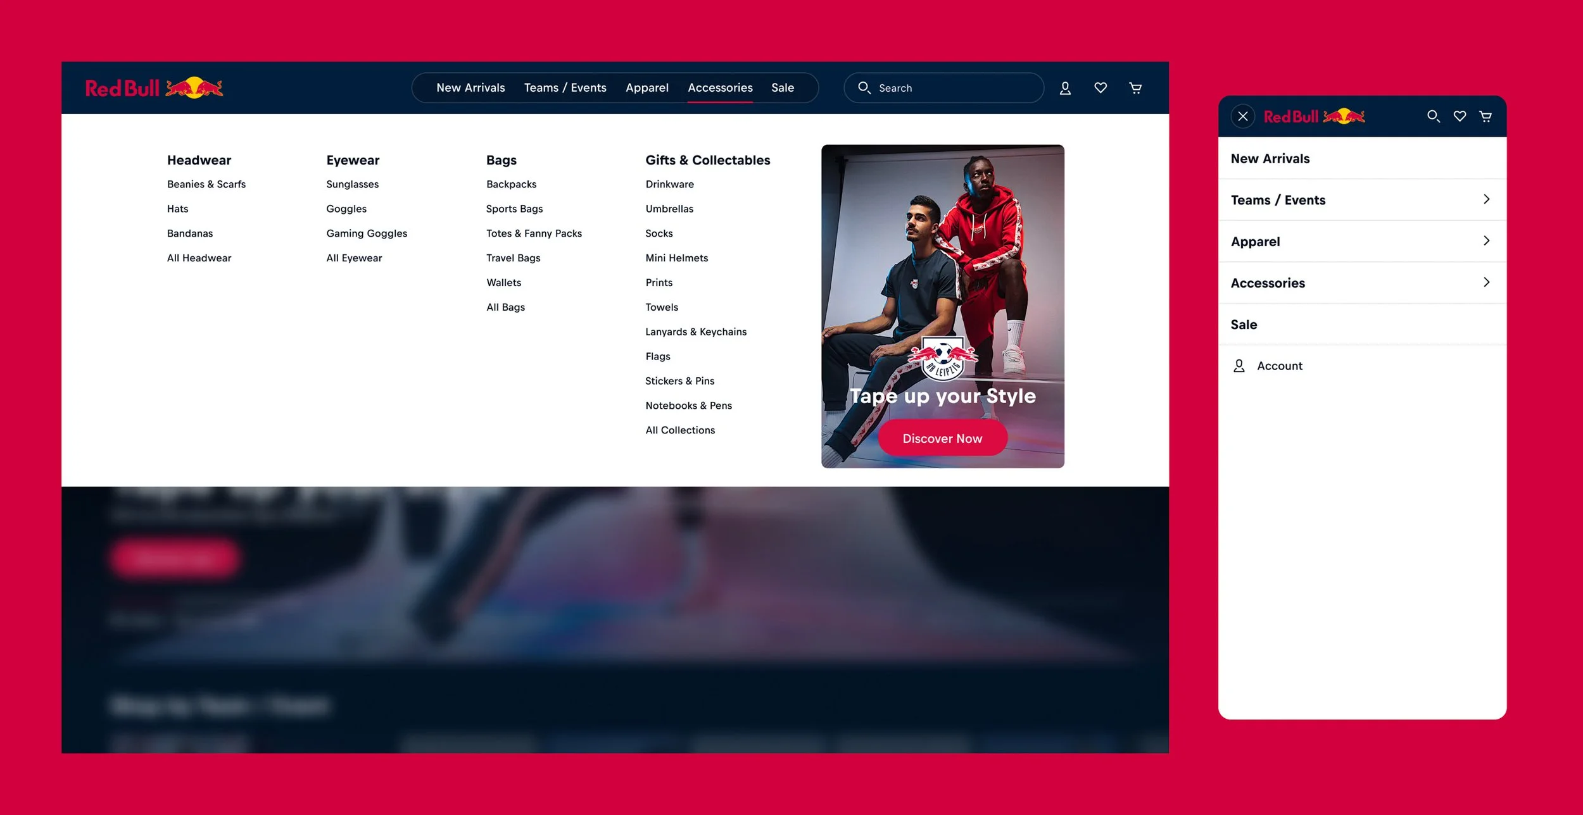Open the Backpacks link
The image size is (1583, 815).
point(511,184)
